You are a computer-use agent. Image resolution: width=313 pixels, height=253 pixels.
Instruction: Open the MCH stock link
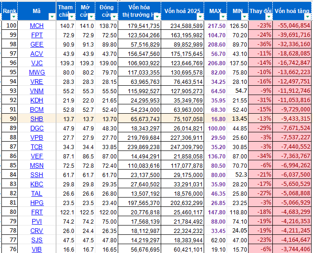coord(37,26)
